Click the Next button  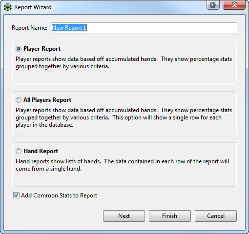pos(124,216)
